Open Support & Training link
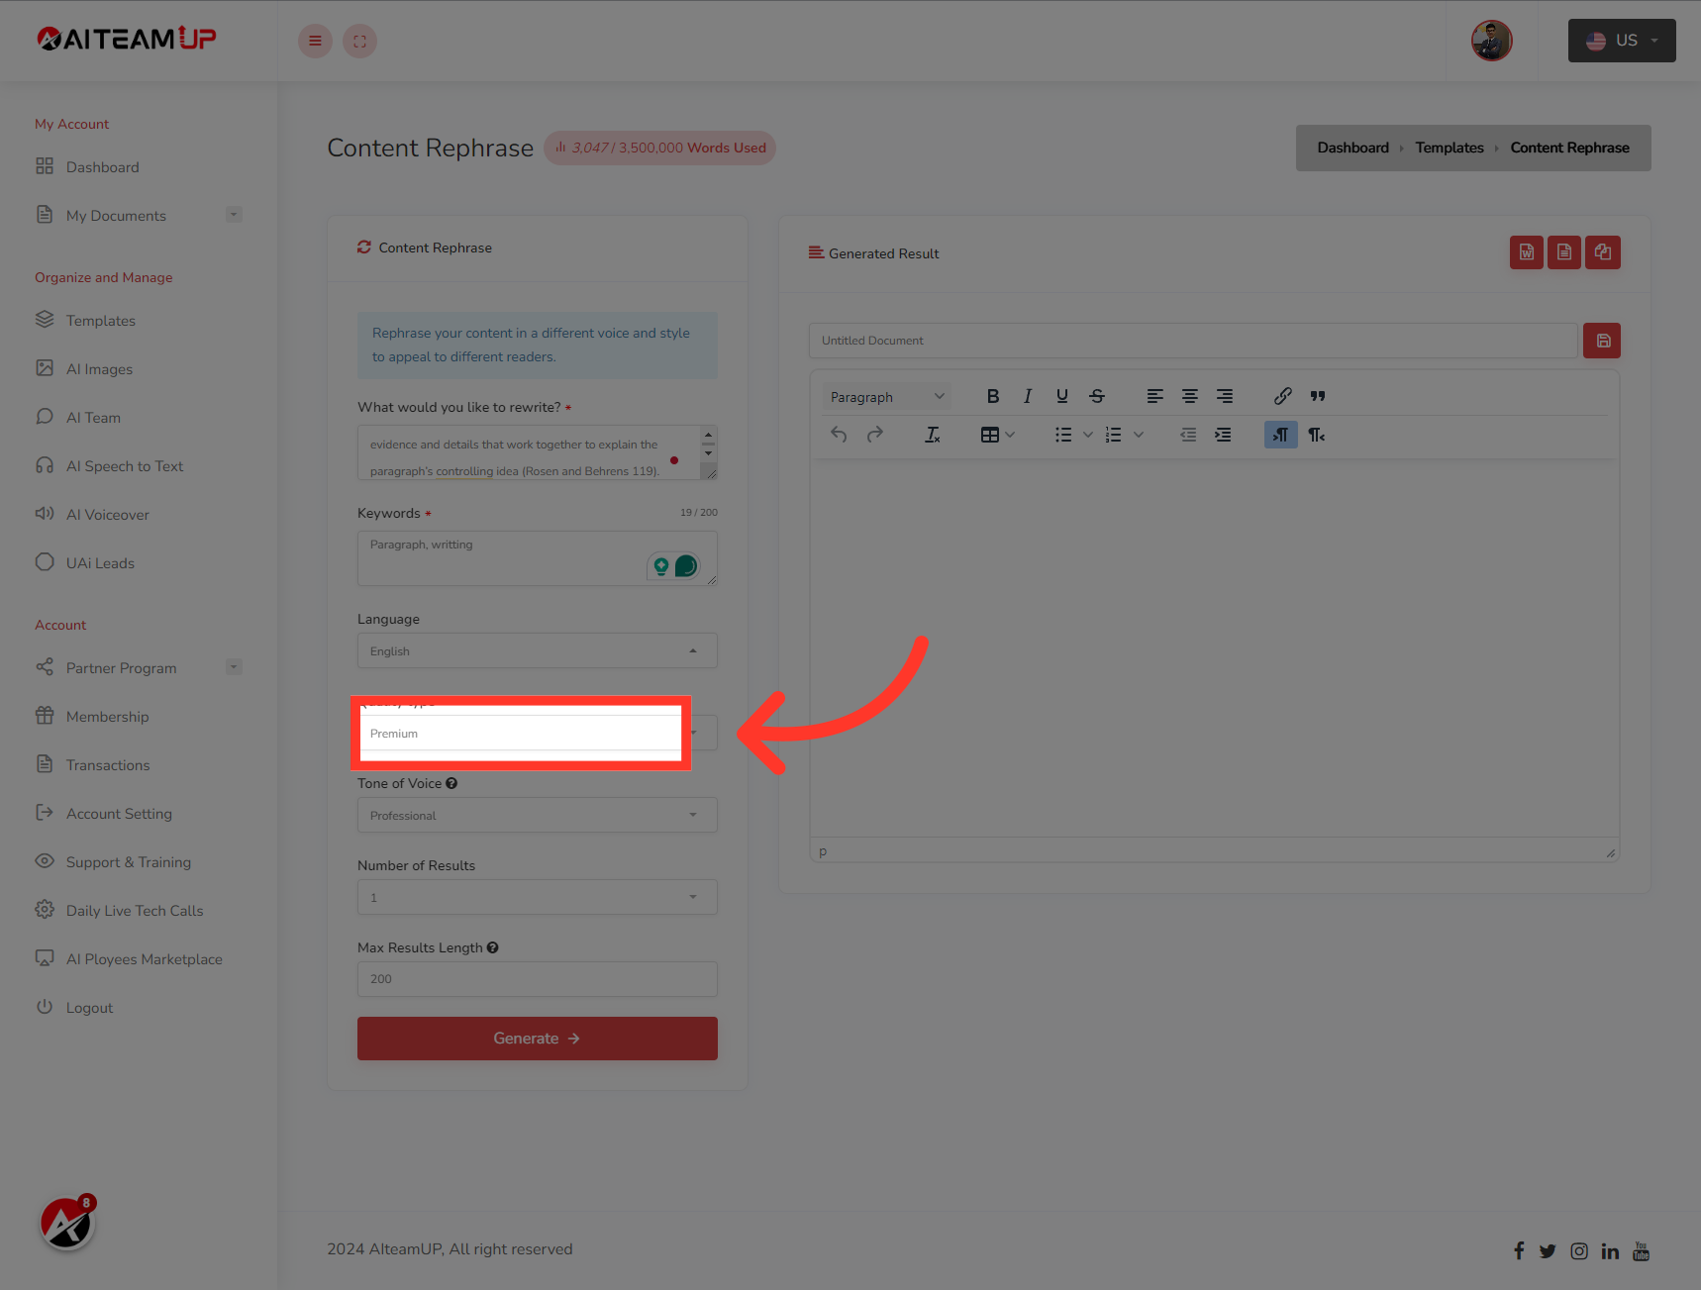 [x=129, y=862]
